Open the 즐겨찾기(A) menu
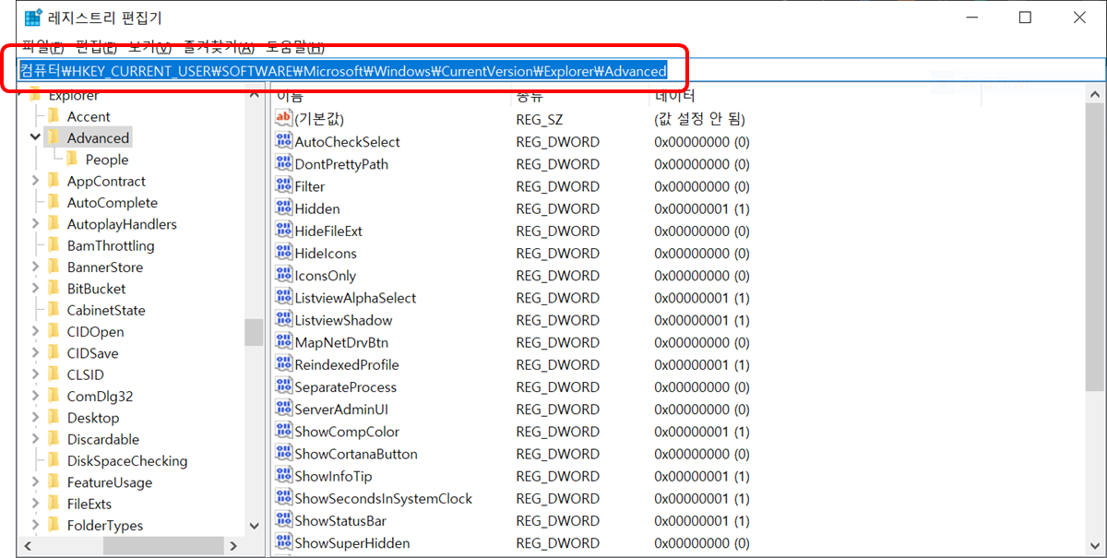1107x558 pixels. pyautogui.click(x=220, y=46)
